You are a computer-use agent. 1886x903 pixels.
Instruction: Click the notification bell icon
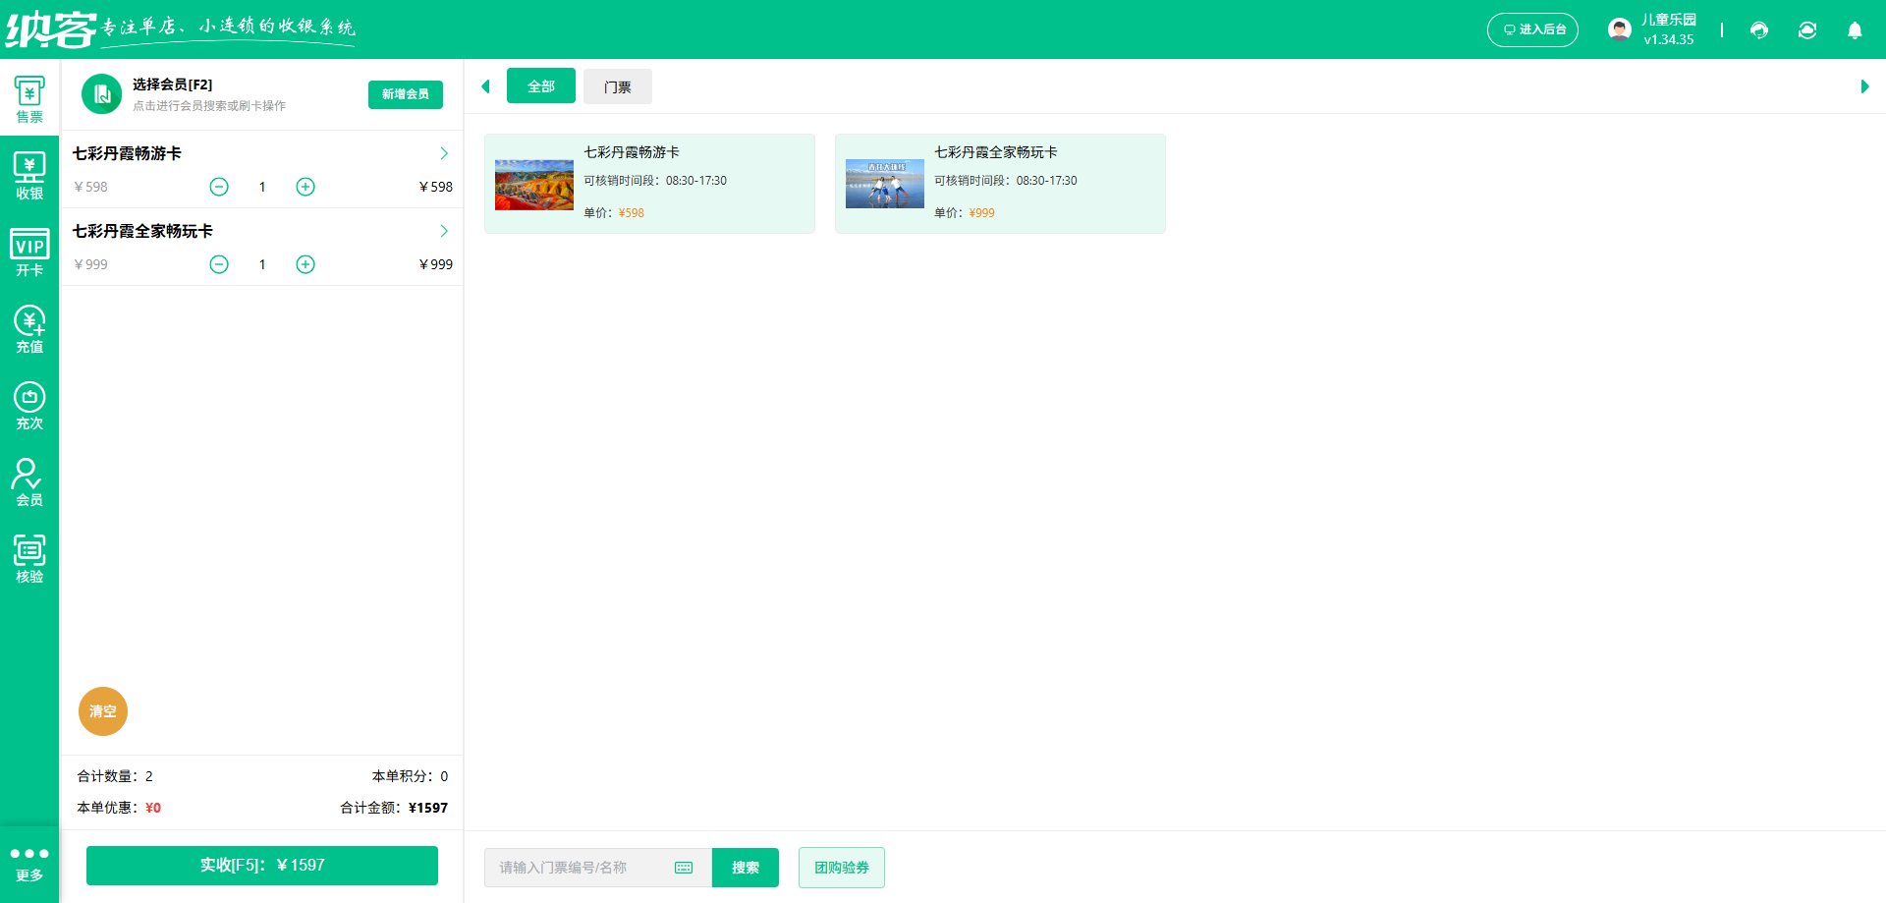[x=1855, y=30]
